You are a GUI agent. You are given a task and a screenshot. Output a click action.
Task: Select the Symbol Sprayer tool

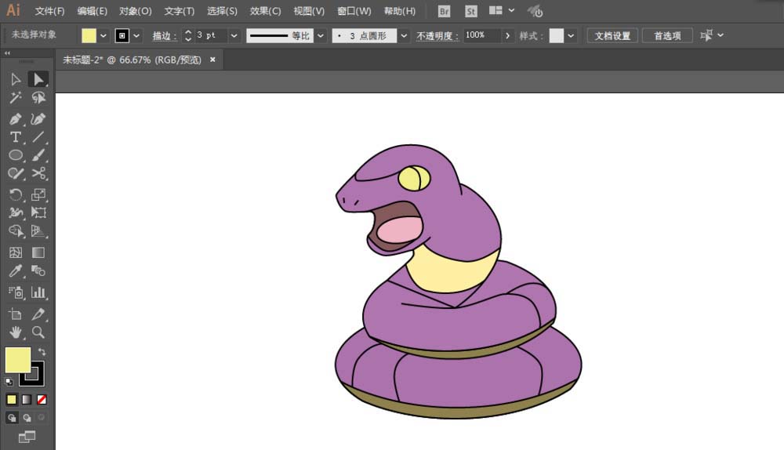(16, 292)
